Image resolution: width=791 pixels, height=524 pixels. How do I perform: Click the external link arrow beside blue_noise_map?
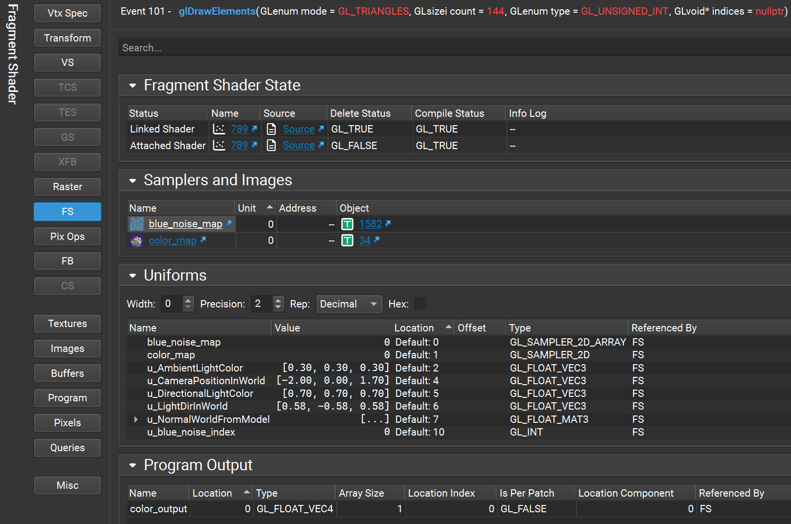click(x=229, y=224)
